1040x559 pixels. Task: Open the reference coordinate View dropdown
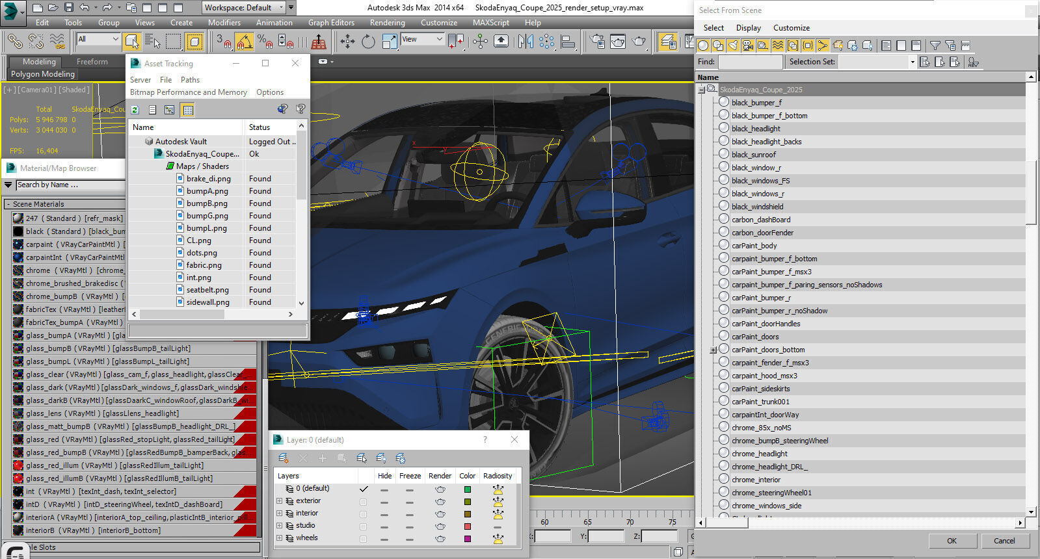[x=422, y=39]
